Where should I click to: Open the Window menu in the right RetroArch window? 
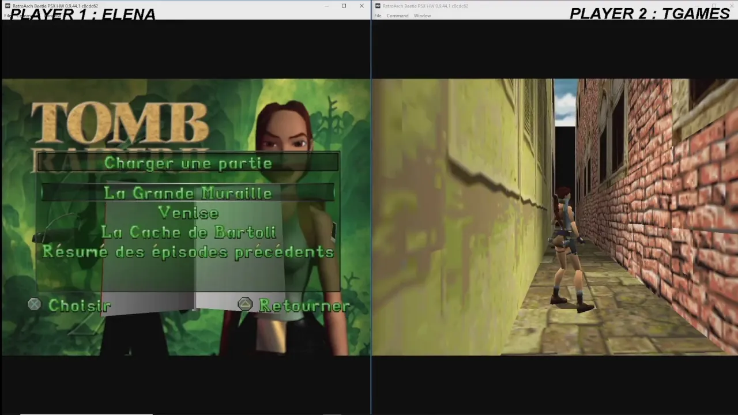[x=422, y=16]
